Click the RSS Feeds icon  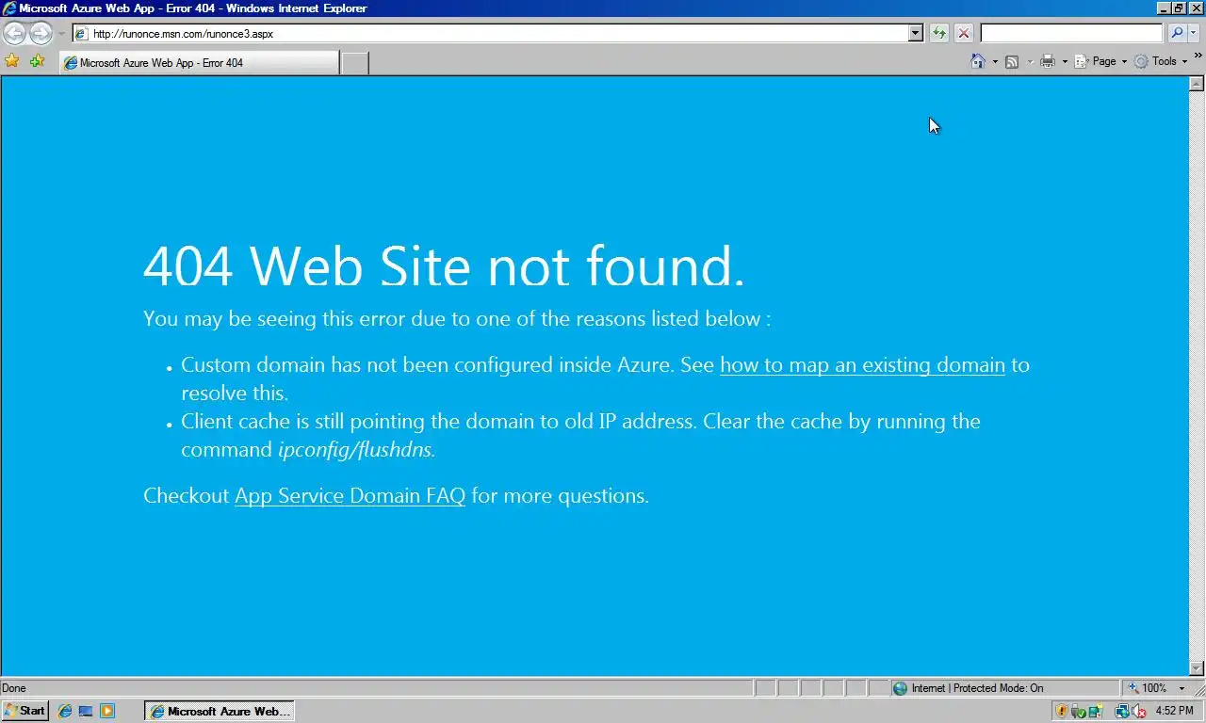pos(1012,61)
